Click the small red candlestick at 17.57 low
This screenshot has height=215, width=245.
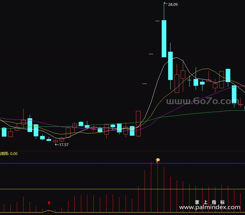tap(55, 141)
